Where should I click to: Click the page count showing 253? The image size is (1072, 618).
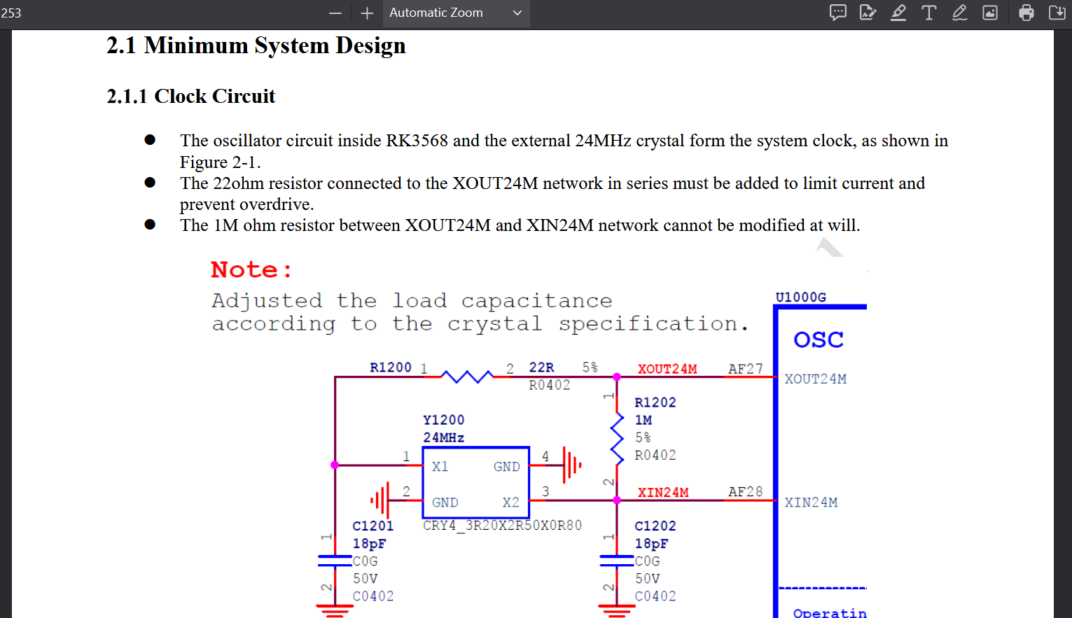click(11, 13)
